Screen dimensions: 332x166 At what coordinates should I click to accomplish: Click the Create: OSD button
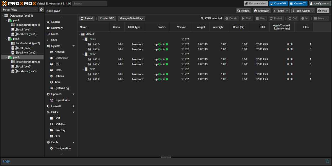coord(107,19)
